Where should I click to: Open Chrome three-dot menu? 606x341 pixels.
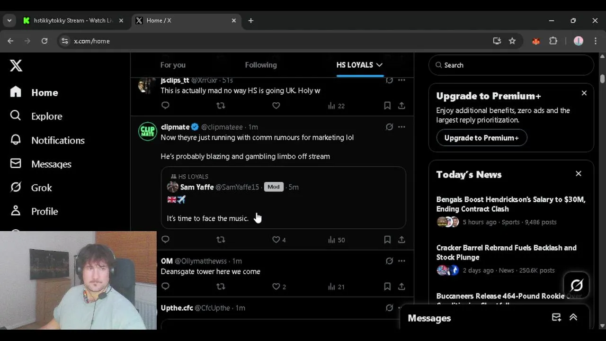[596, 41]
